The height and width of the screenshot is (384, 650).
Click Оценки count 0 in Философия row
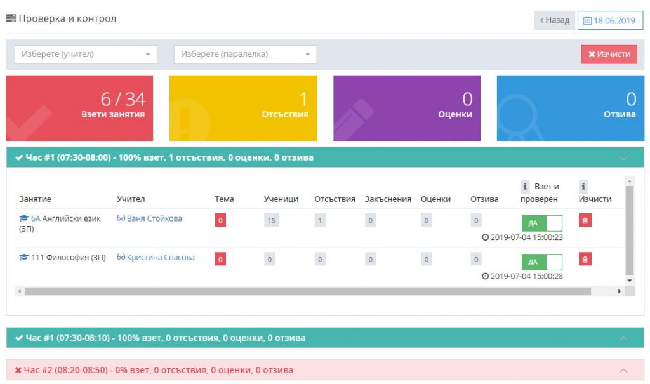(426, 259)
